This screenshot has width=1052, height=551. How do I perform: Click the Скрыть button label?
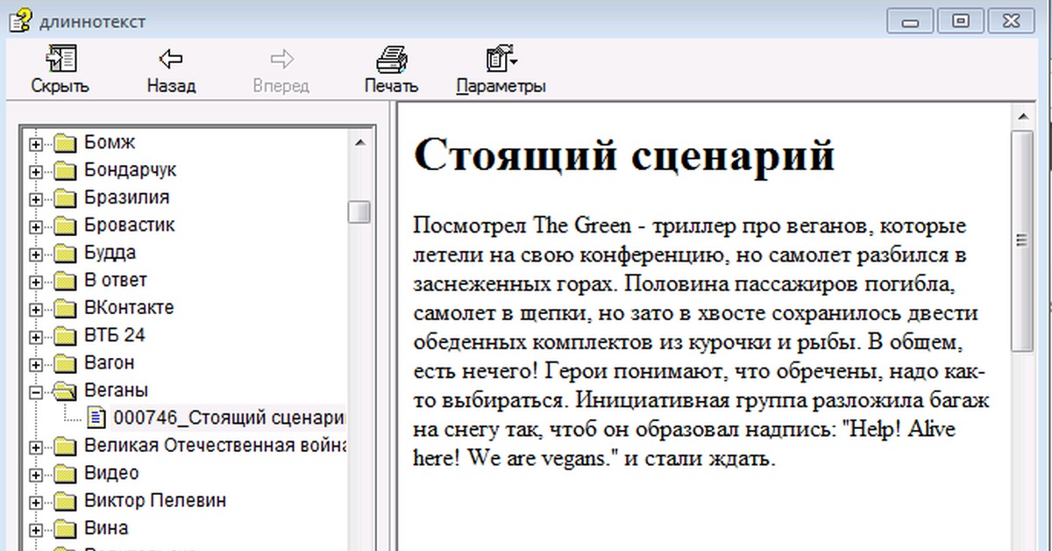tap(60, 86)
